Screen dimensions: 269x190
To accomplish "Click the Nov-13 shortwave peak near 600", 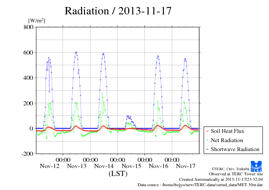I will pyautogui.click(x=76, y=52).
